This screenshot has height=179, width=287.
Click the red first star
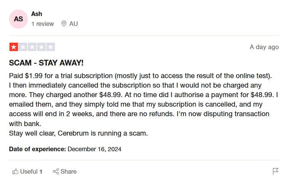point(14,47)
